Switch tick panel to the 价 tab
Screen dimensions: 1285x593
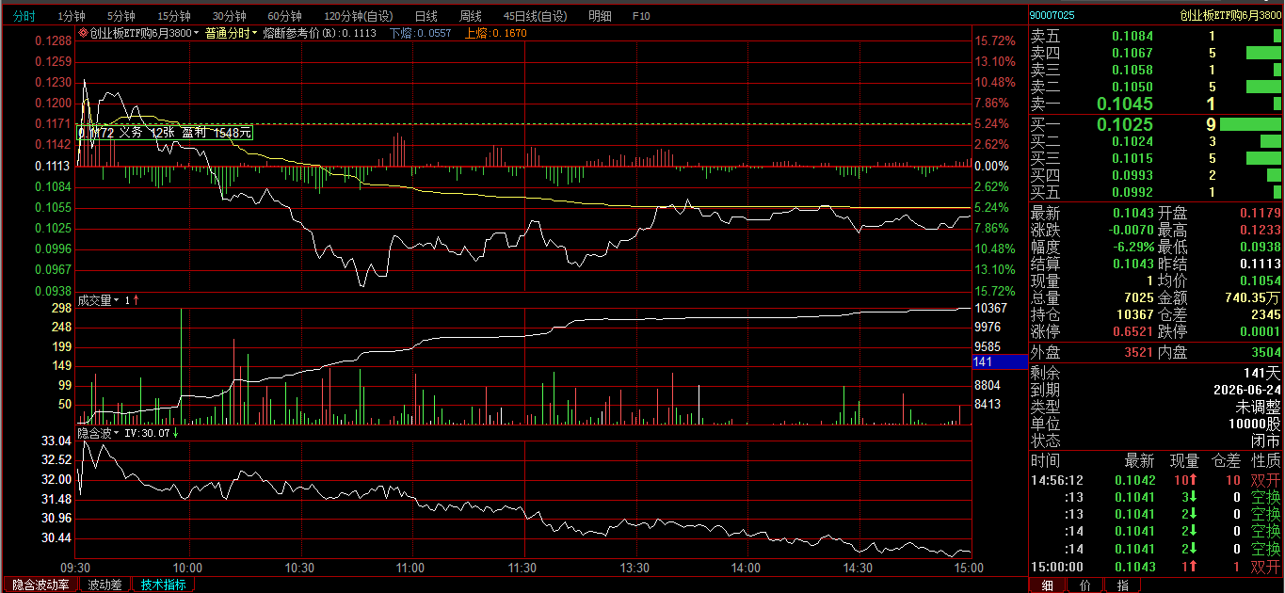(1084, 585)
